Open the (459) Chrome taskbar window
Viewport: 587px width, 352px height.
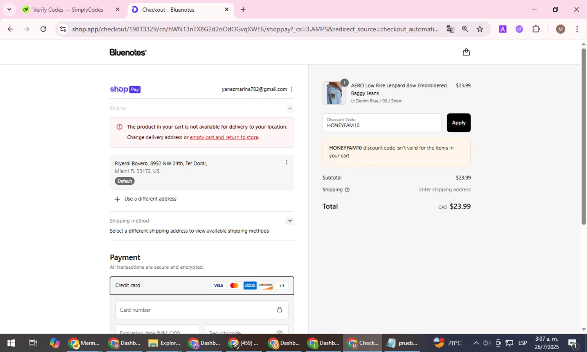pos(244,343)
